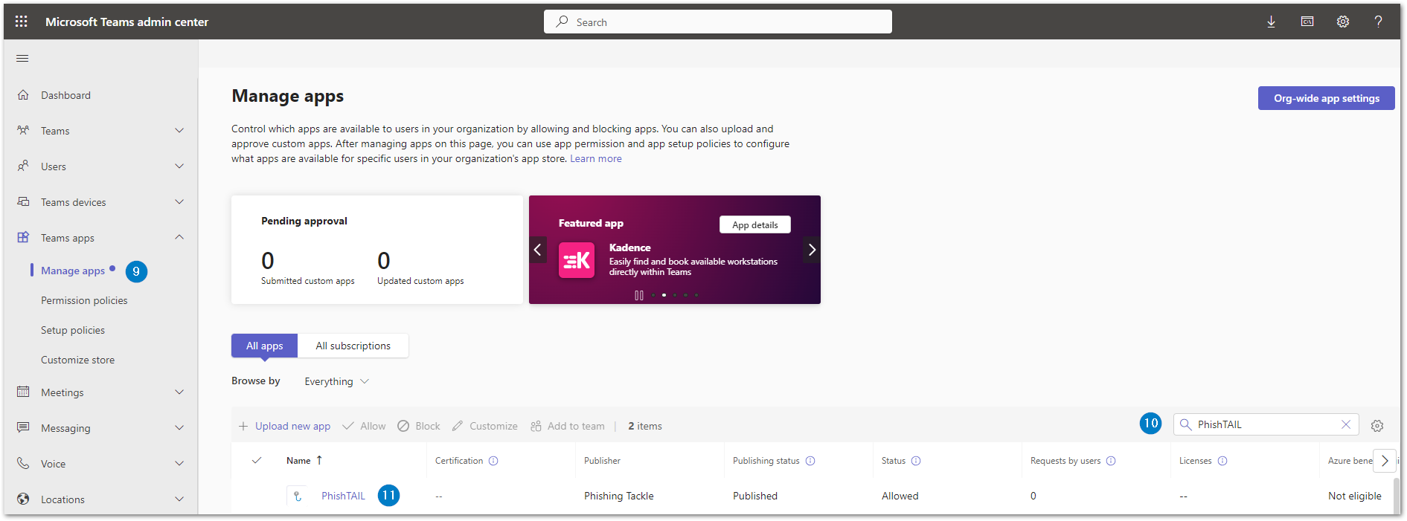Expand the Teams menu chevron
Image resolution: width=1407 pixels, height=521 pixels.
(x=179, y=131)
